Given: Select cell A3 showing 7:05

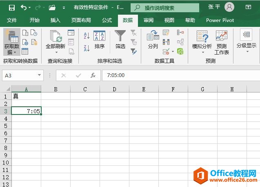Looking at the screenshot, I should coord(26,111).
